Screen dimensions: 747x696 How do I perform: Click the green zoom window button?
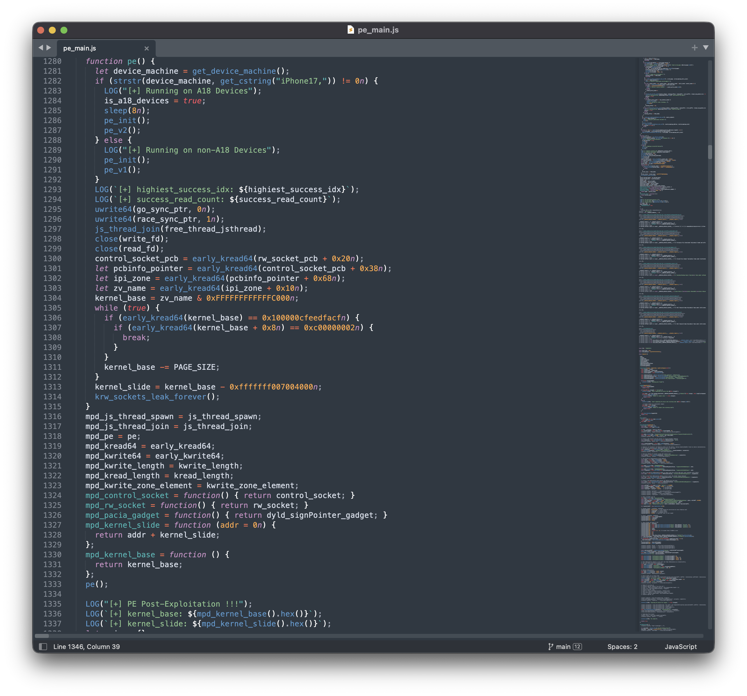pos(64,30)
